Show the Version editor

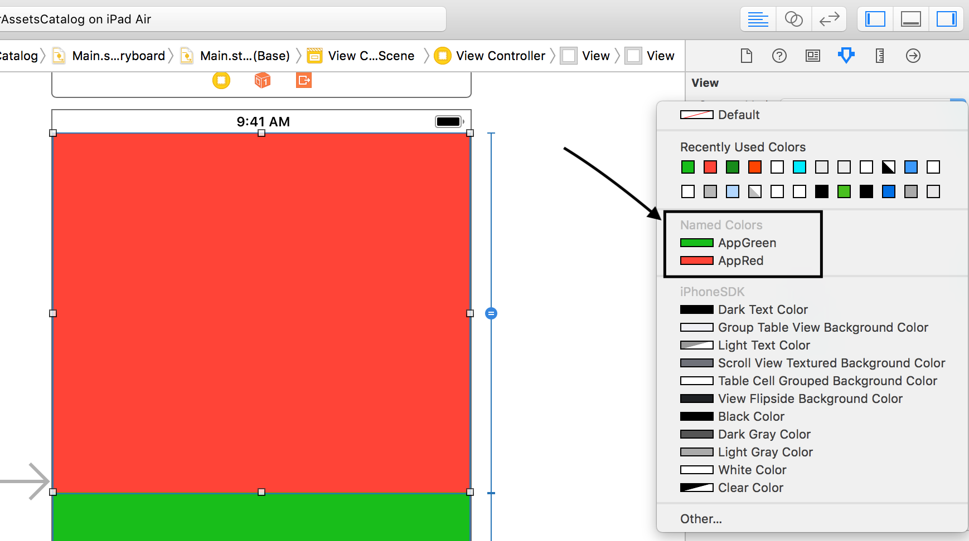[x=829, y=19]
